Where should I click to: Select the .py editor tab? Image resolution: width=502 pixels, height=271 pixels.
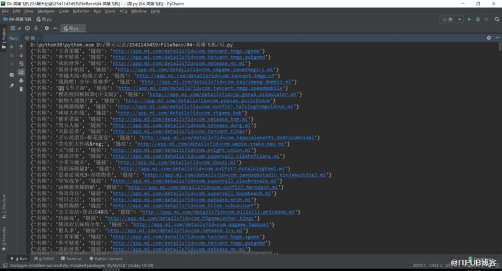tap(72, 29)
